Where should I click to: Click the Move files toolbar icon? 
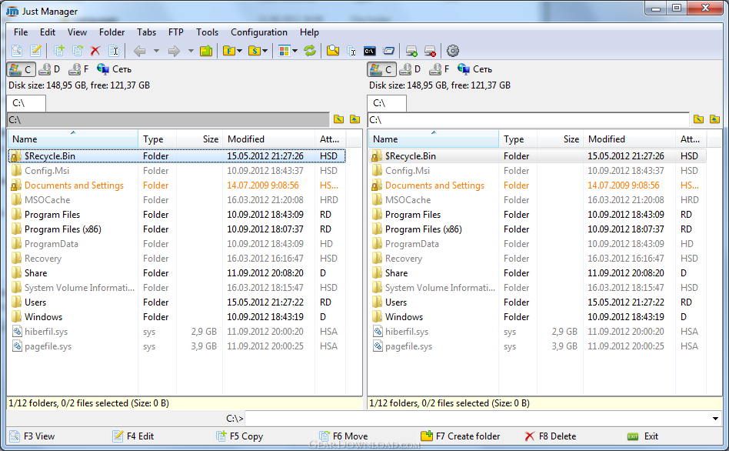coord(78,51)
